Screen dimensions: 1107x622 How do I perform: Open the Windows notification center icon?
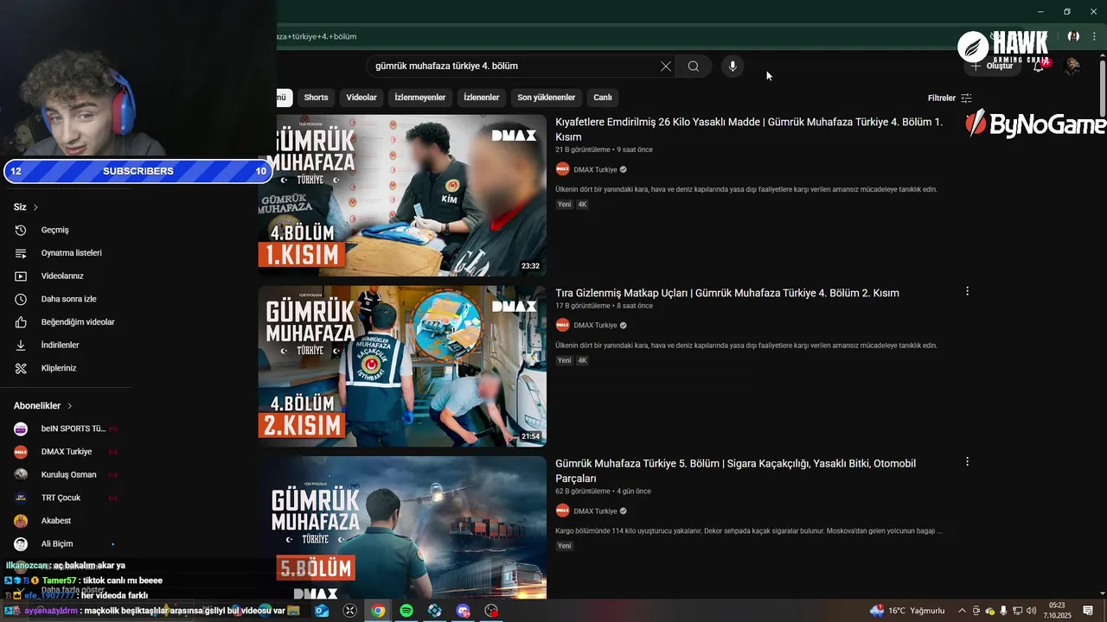click(x=1088, y=611)
